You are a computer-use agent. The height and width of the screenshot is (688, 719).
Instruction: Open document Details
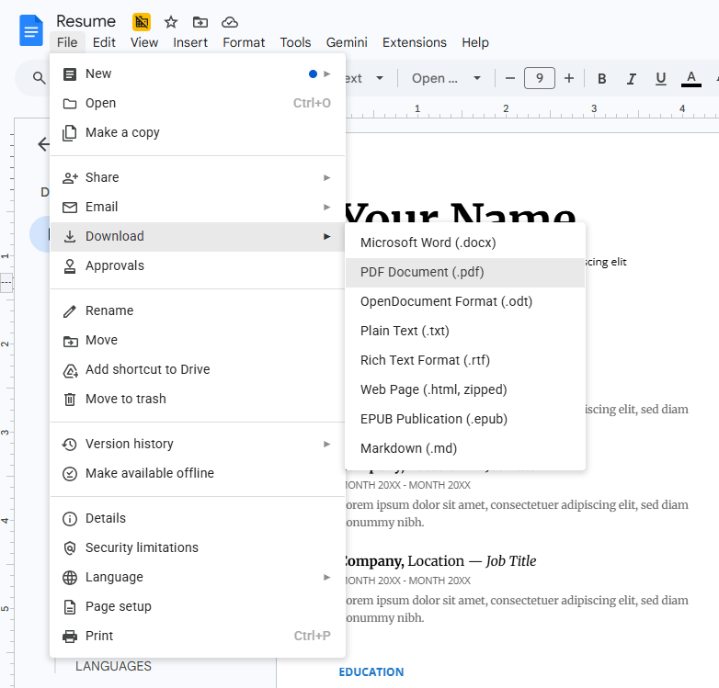coord(198,518)
